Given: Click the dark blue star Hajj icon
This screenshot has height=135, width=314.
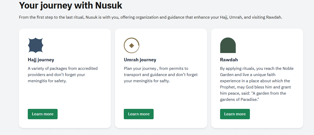Looking at the screenshot, I should [x=36, y=45].
